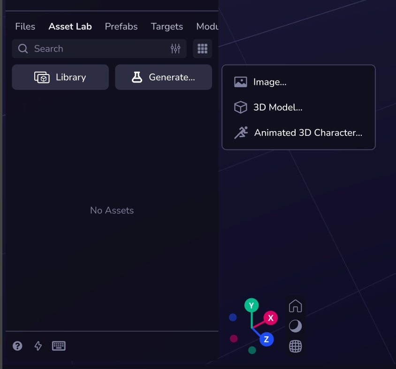Viewport: 396px width, 369px height.
Task: Focus the asset Search field
Action: point(94,49)
